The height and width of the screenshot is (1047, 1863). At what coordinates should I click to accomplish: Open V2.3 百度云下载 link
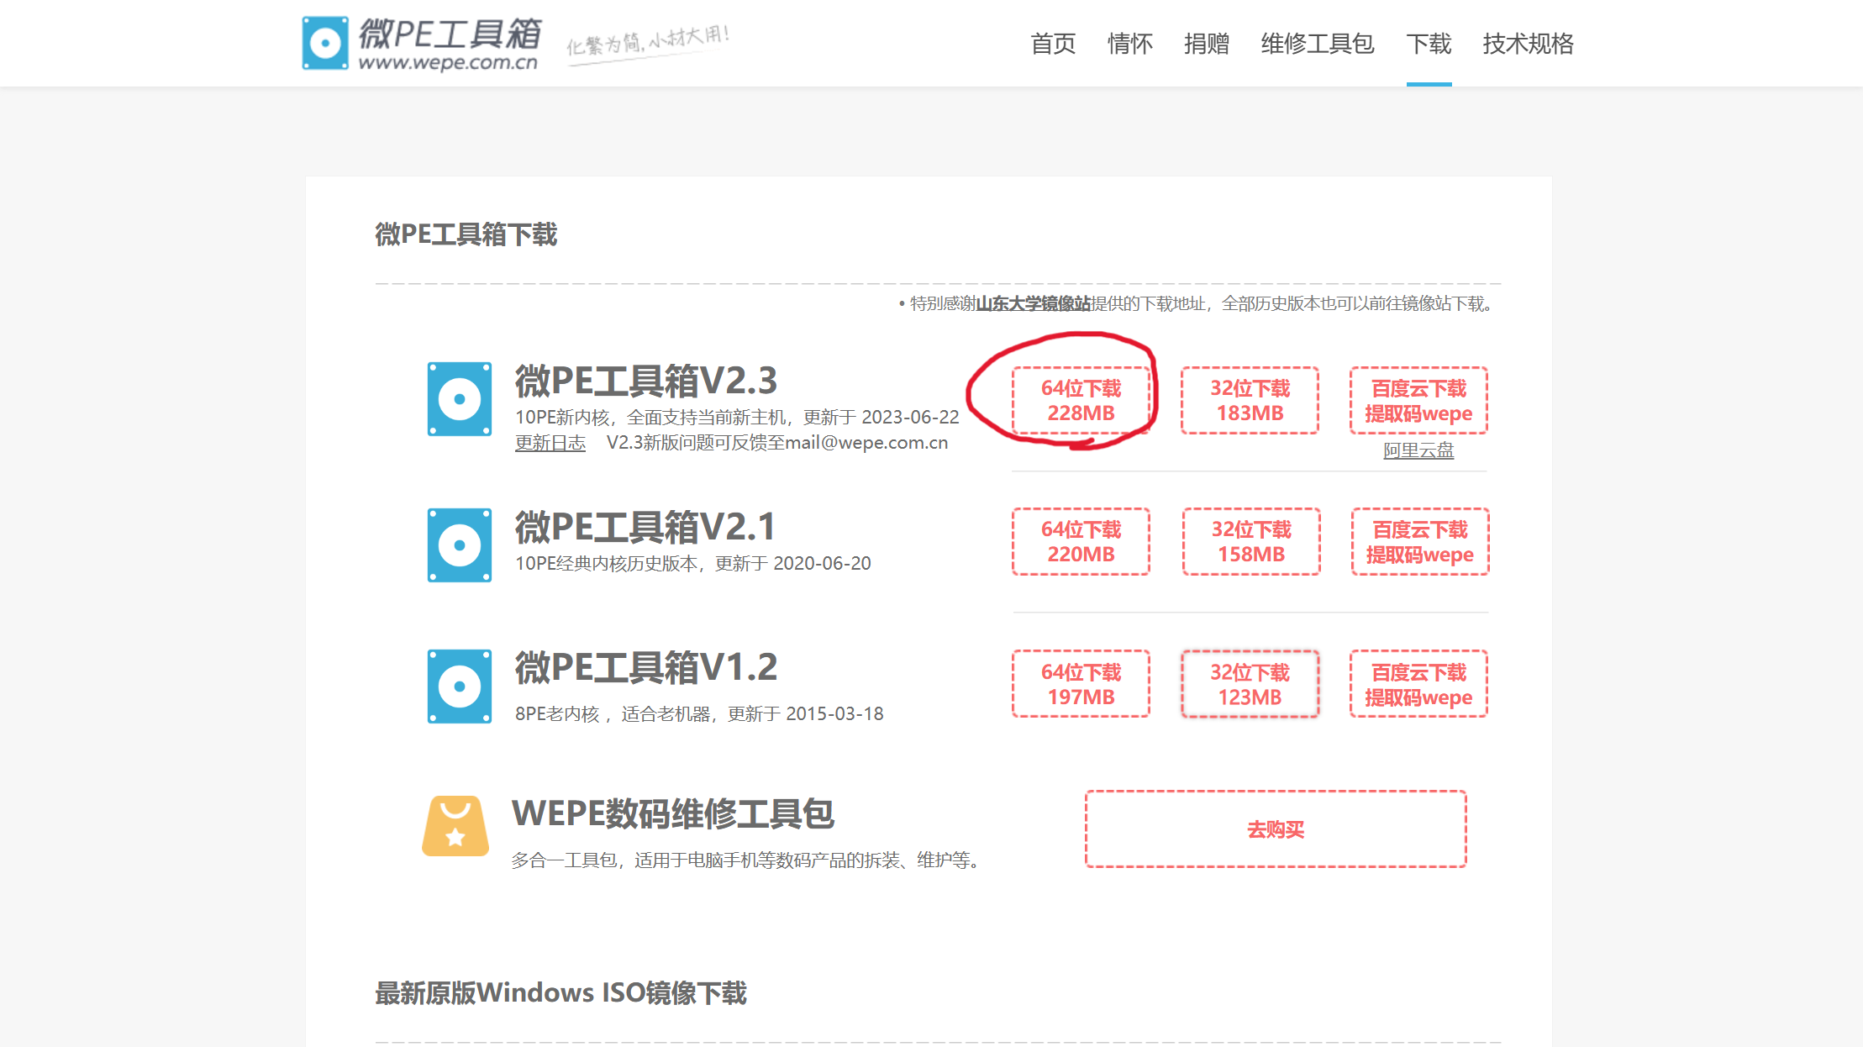pos(1418,401)
